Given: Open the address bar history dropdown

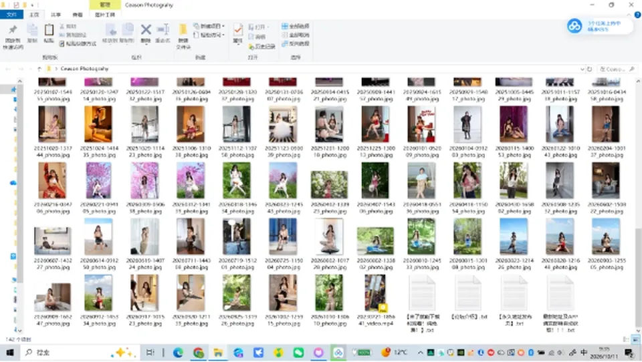Looking at the screenshot, I should (x=582, y=69).
